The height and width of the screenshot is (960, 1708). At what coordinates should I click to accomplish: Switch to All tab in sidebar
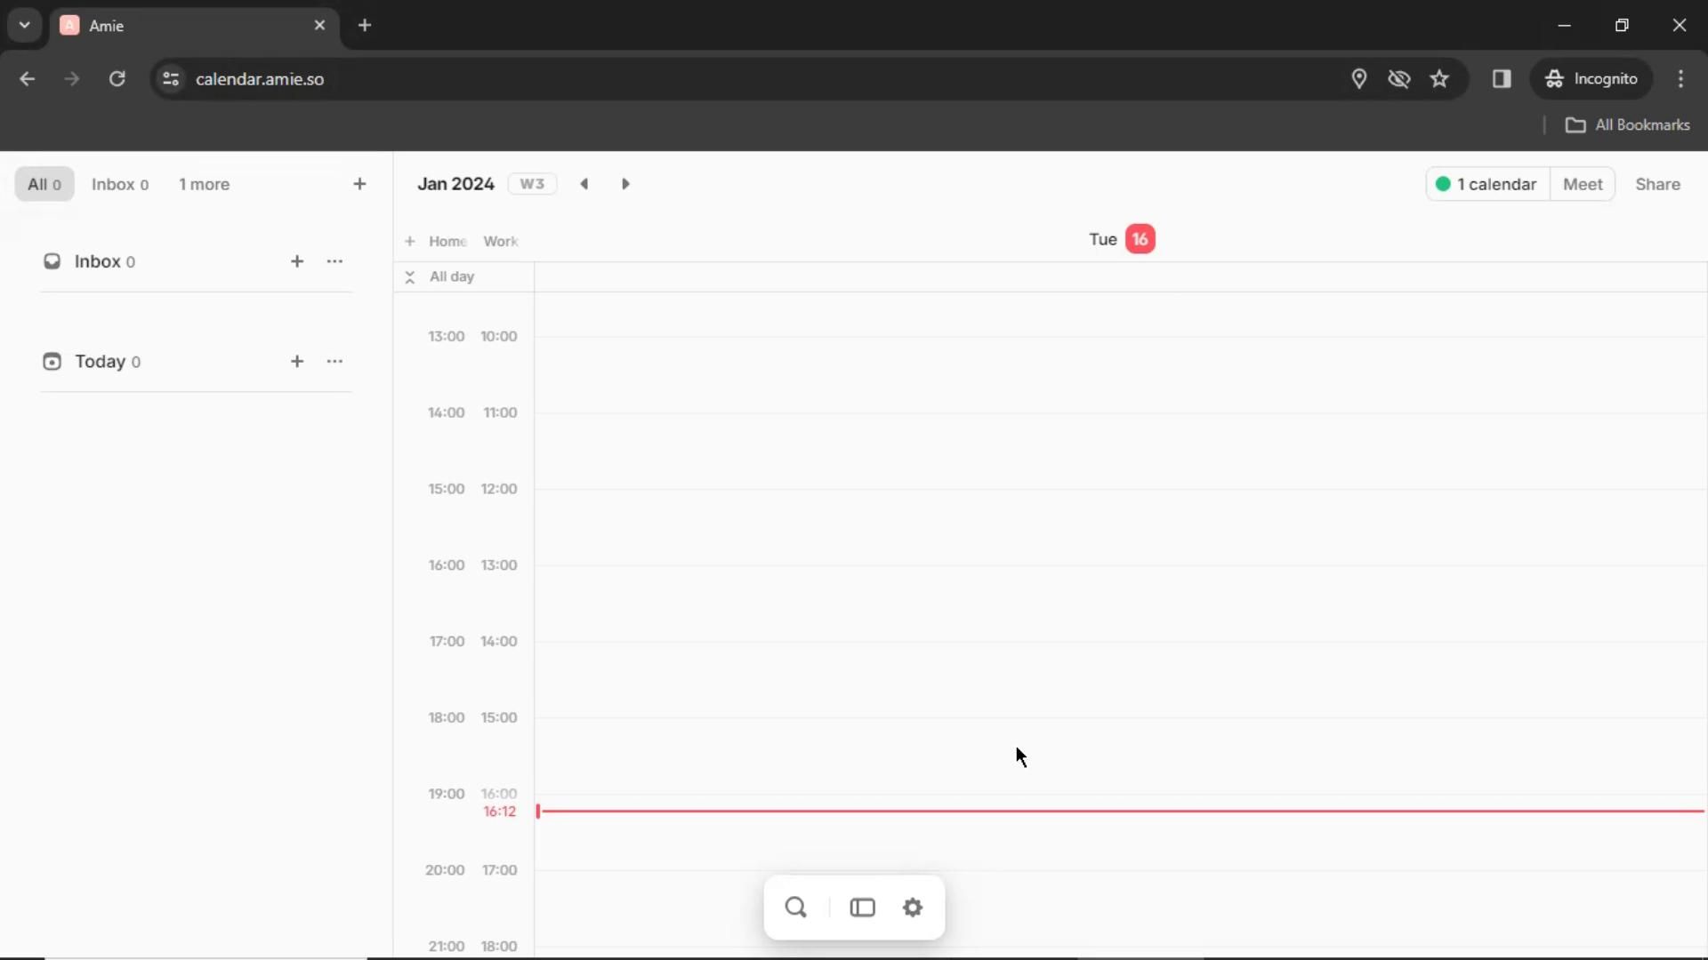pyautogui.click(x=44, y=184)
